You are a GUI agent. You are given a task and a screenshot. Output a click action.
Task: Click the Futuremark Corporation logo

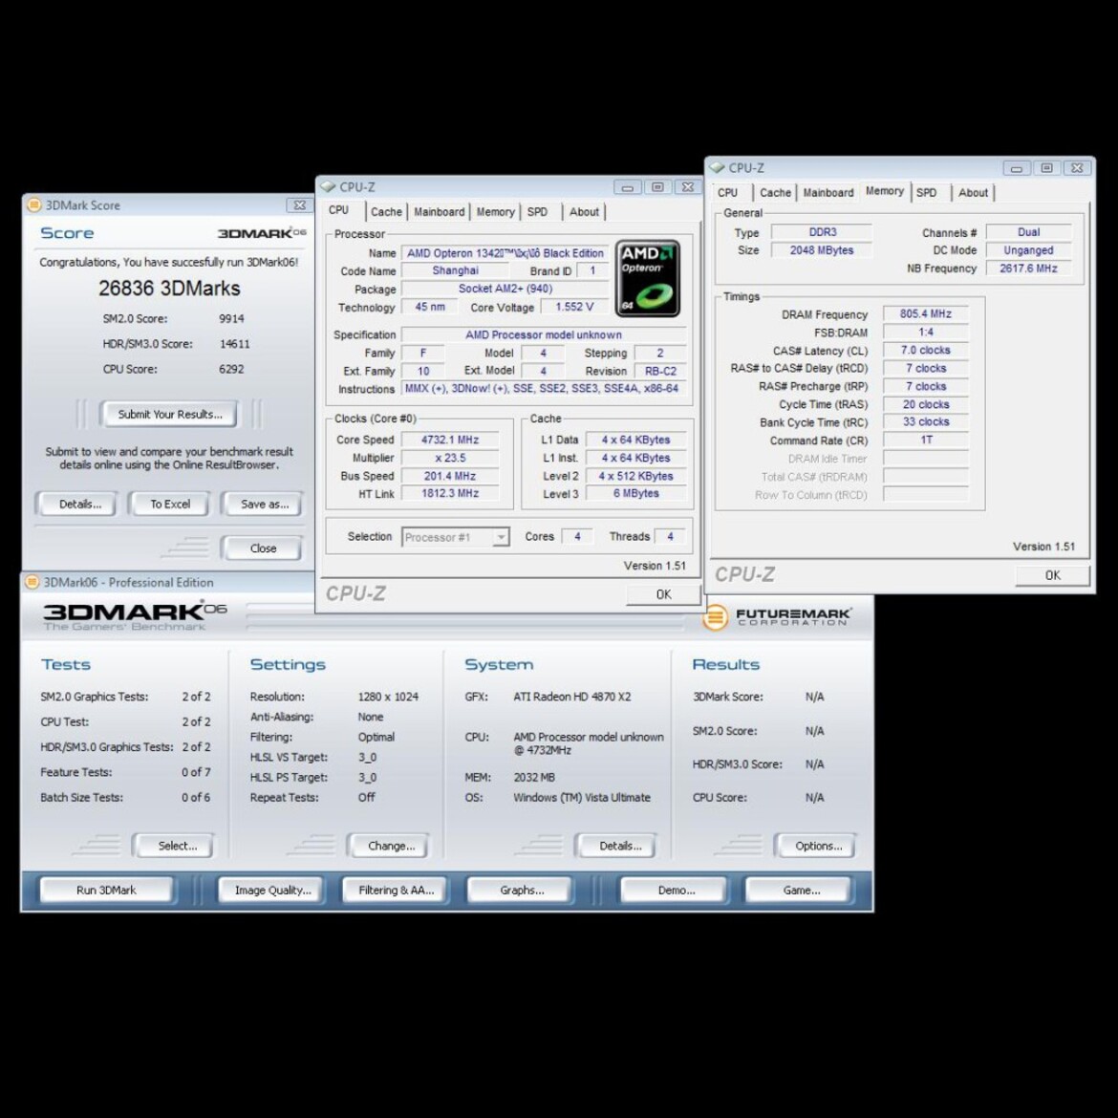777,616
